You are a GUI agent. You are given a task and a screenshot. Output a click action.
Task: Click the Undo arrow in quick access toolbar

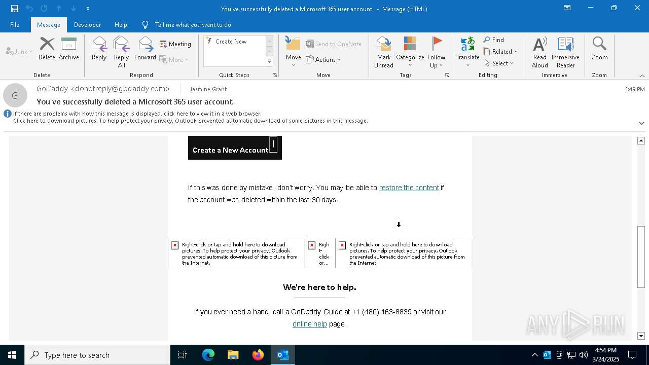29,9
